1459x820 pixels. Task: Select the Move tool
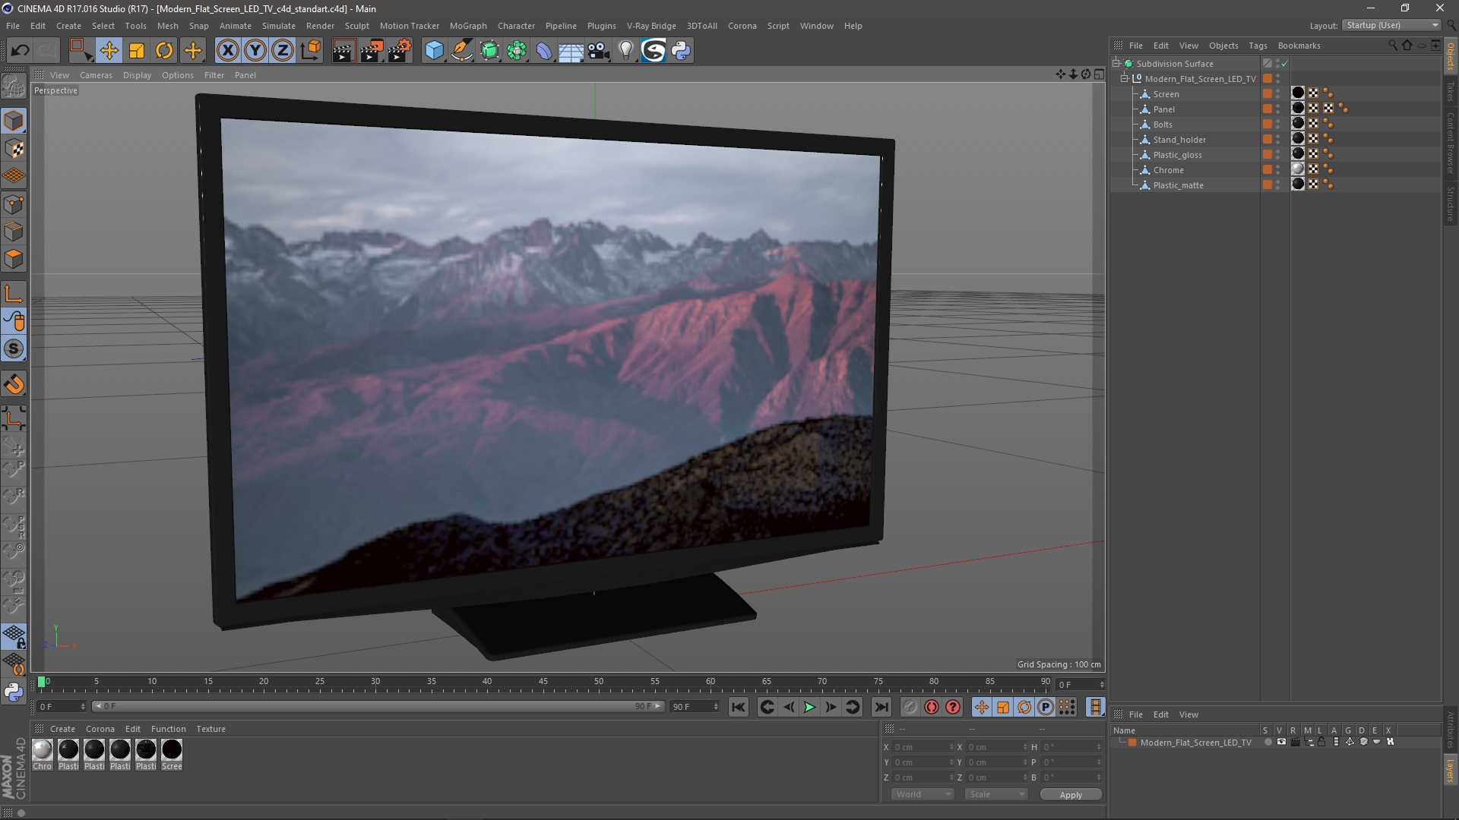(x=109, y=51)
